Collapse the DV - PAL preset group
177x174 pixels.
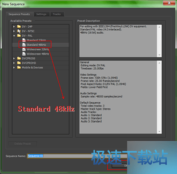coord(14,36)
